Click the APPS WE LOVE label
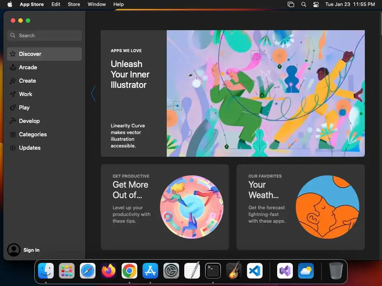 click(126, 51)
